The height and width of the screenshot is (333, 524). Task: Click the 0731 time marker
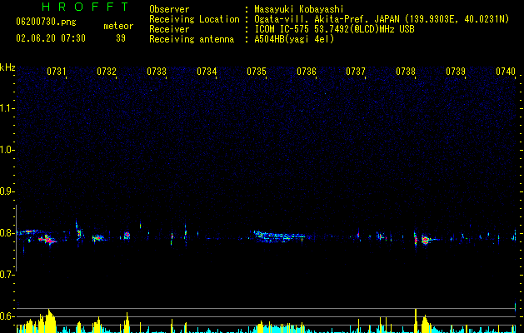pyautogui.click(x=56, y=72)
